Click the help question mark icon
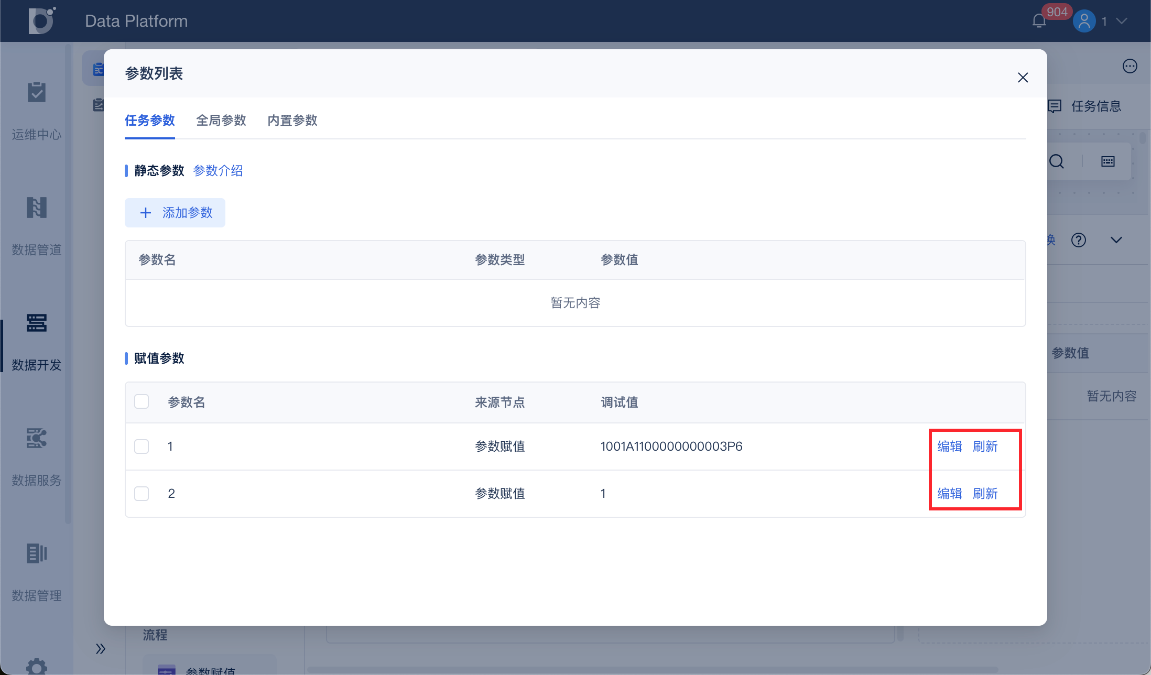Screen dimensions: 1151x675 [x=1079, y=240]
